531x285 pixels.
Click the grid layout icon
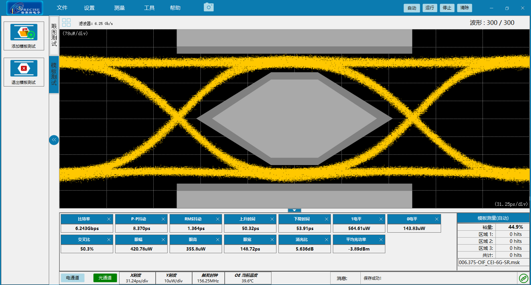click(66, 23)
